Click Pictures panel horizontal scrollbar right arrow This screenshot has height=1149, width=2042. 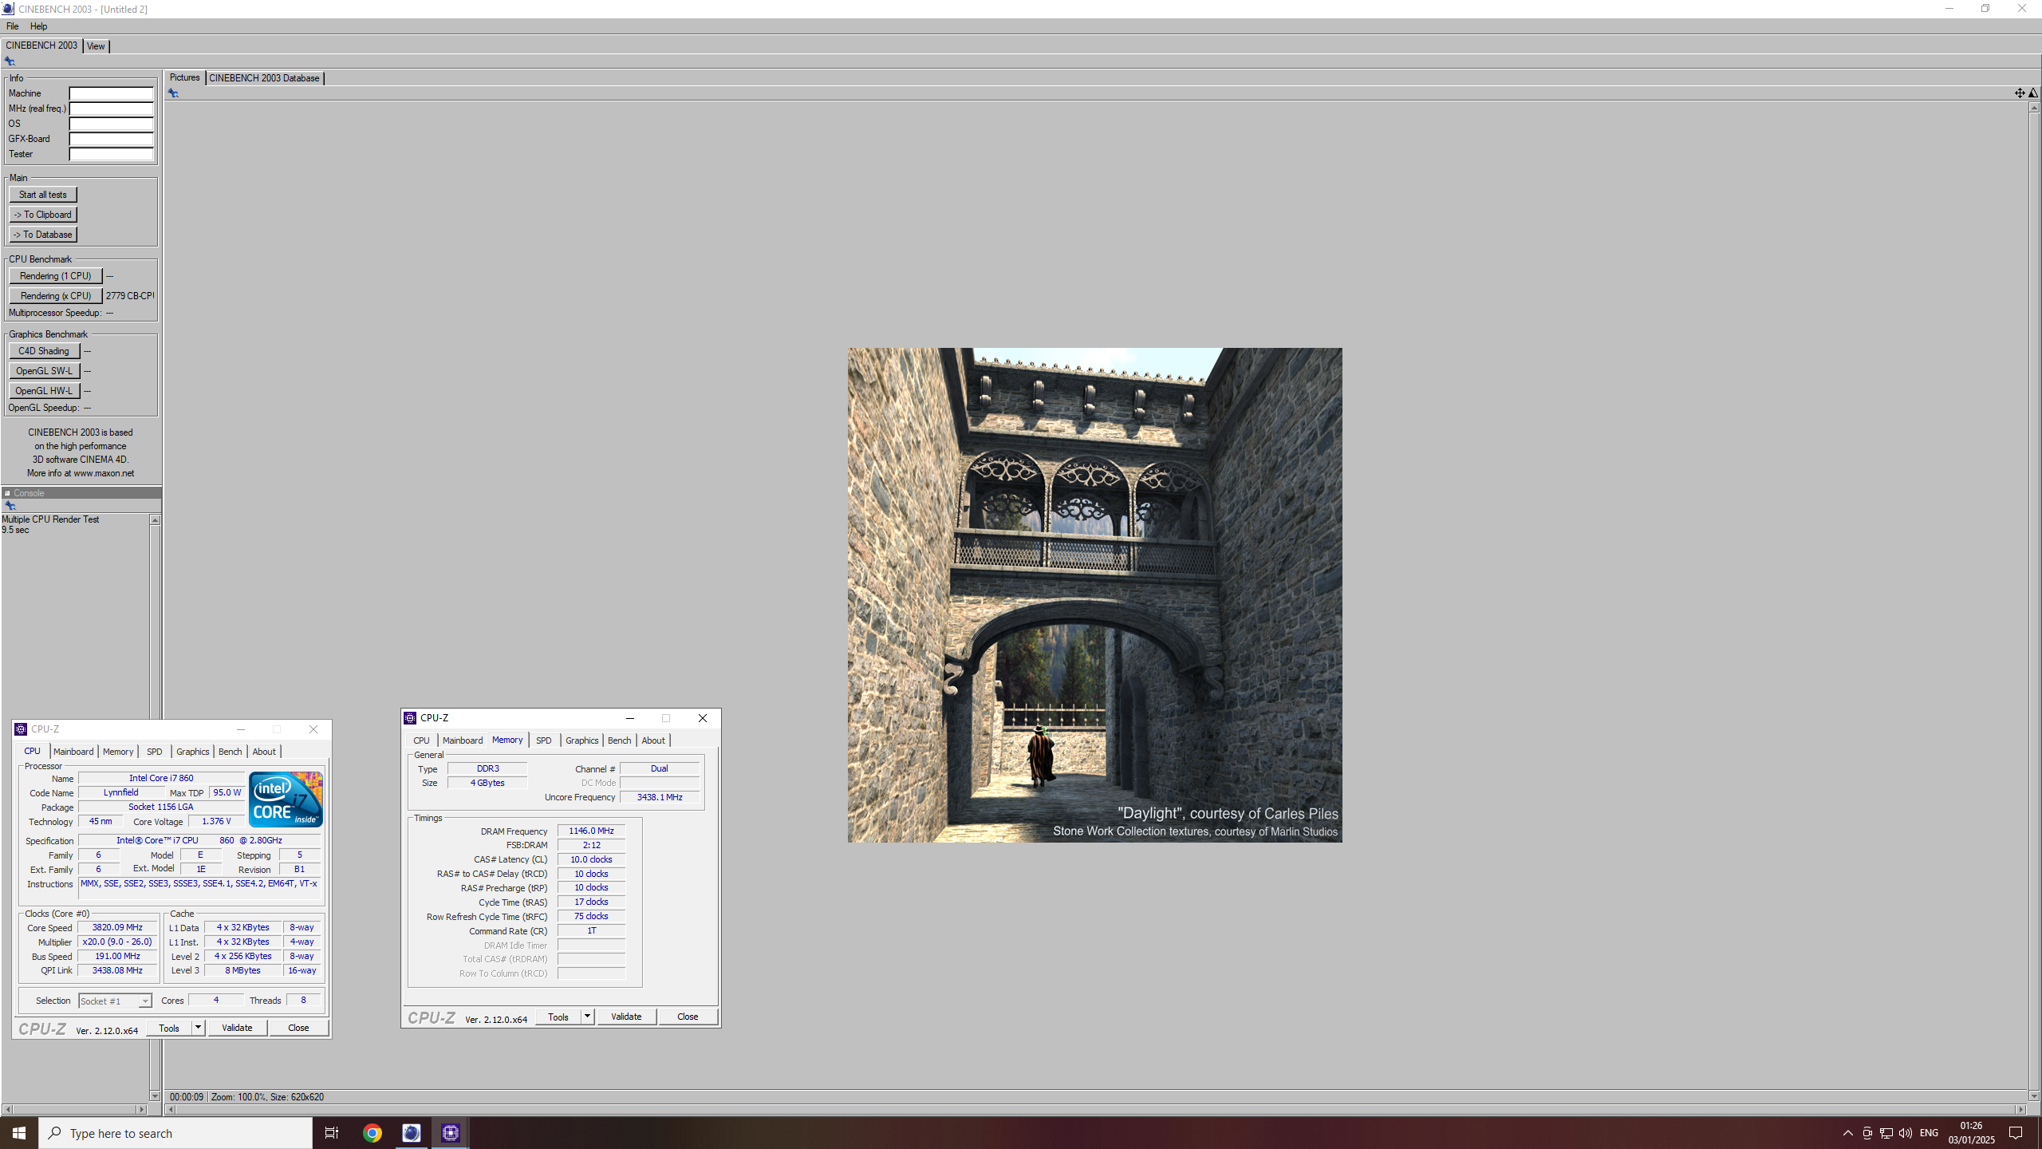tap(2020, 1110)
